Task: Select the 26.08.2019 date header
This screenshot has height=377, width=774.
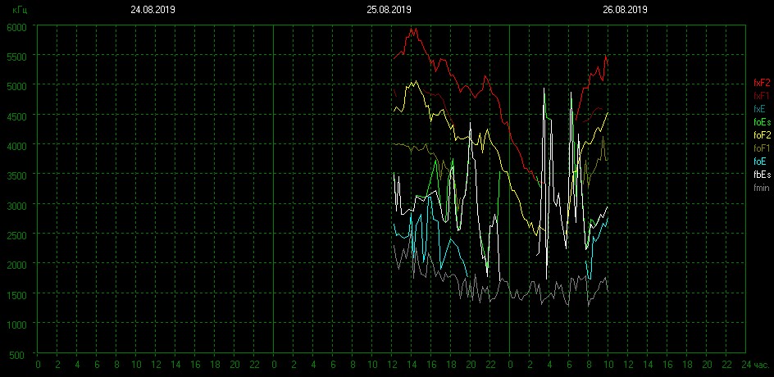Action: pos(625,10)
